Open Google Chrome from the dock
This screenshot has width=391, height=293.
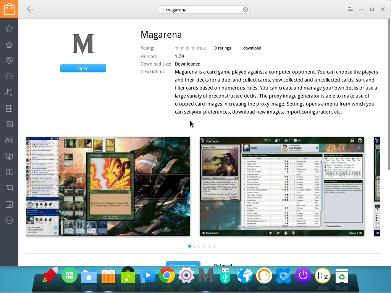167,275
